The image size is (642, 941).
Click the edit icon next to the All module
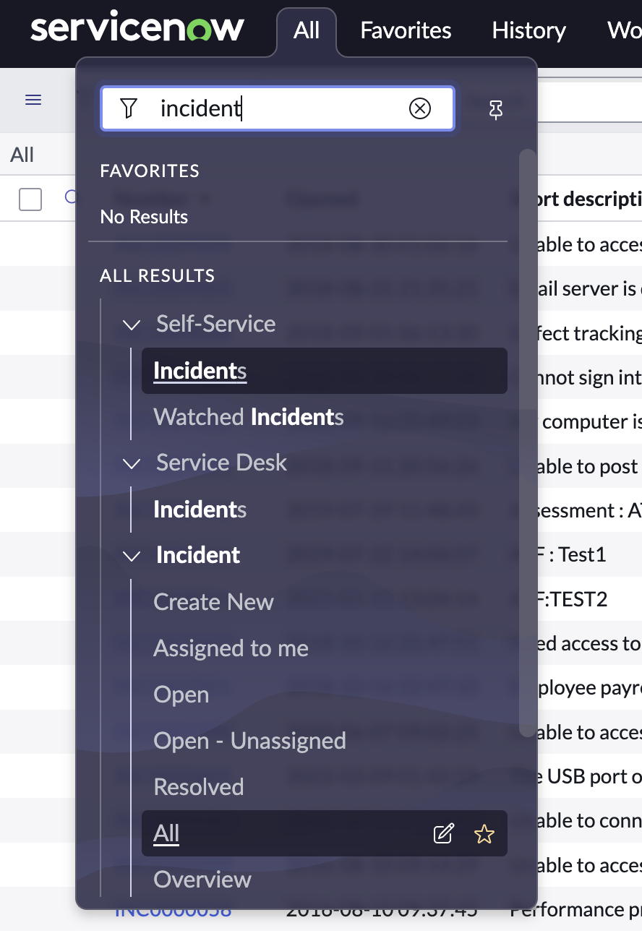click(443, 833)
